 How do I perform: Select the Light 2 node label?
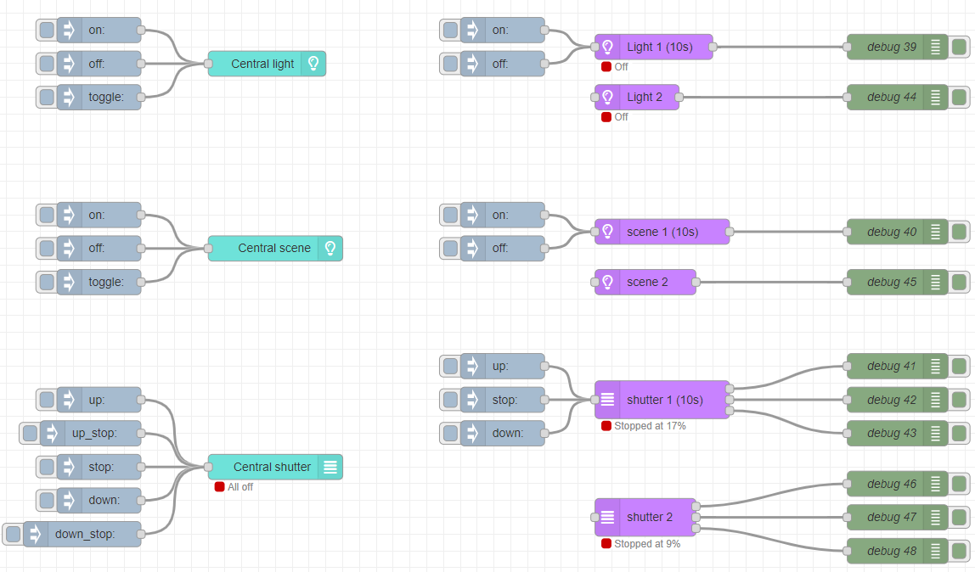click(645, 97)
